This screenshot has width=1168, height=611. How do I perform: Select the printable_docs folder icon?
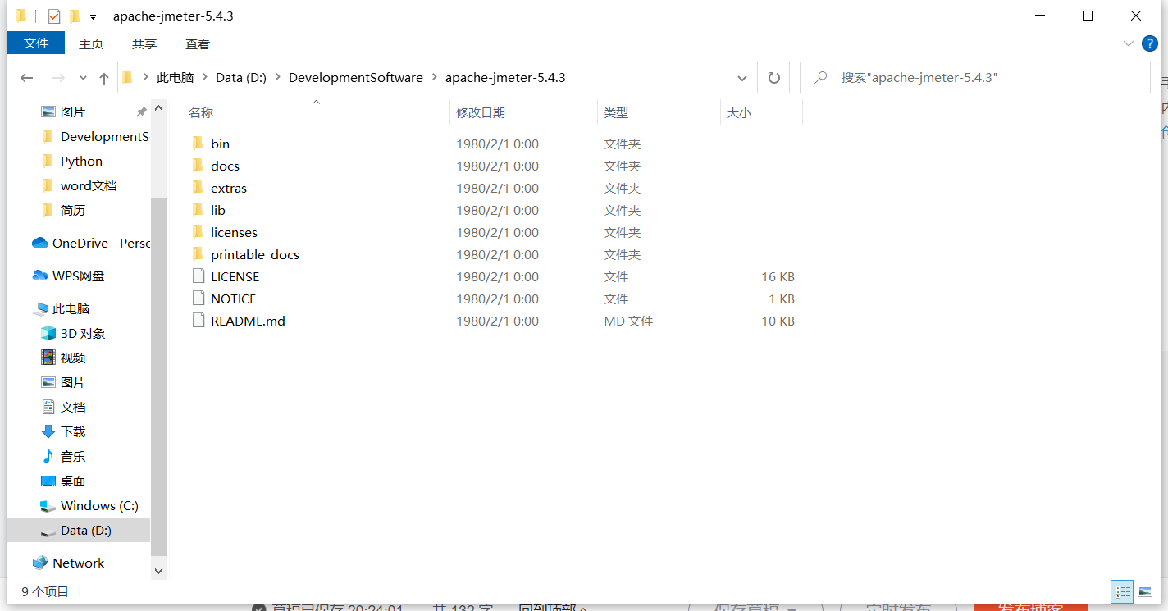click(x=198, y=254)
